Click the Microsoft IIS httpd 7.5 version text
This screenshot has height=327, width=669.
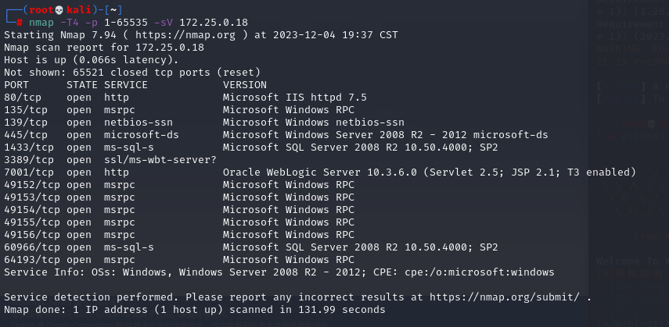(x=294, y=98)
